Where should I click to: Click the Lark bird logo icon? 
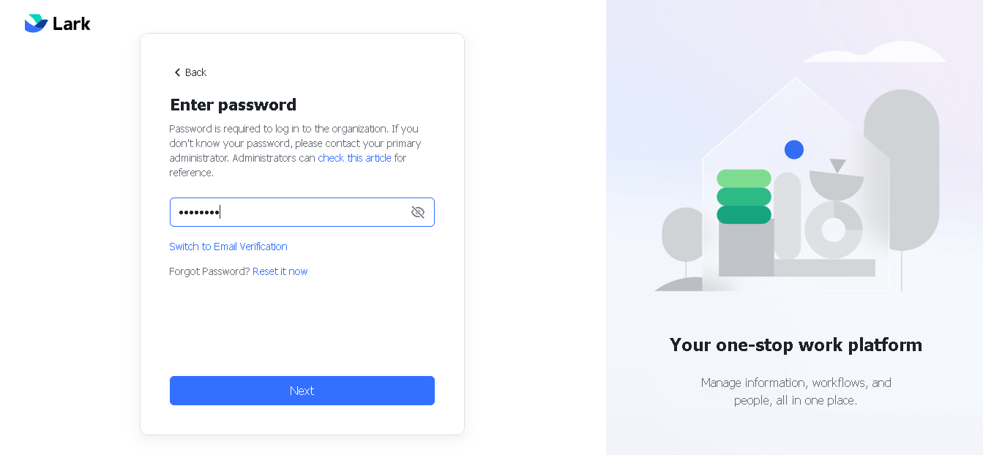(36, 23)
